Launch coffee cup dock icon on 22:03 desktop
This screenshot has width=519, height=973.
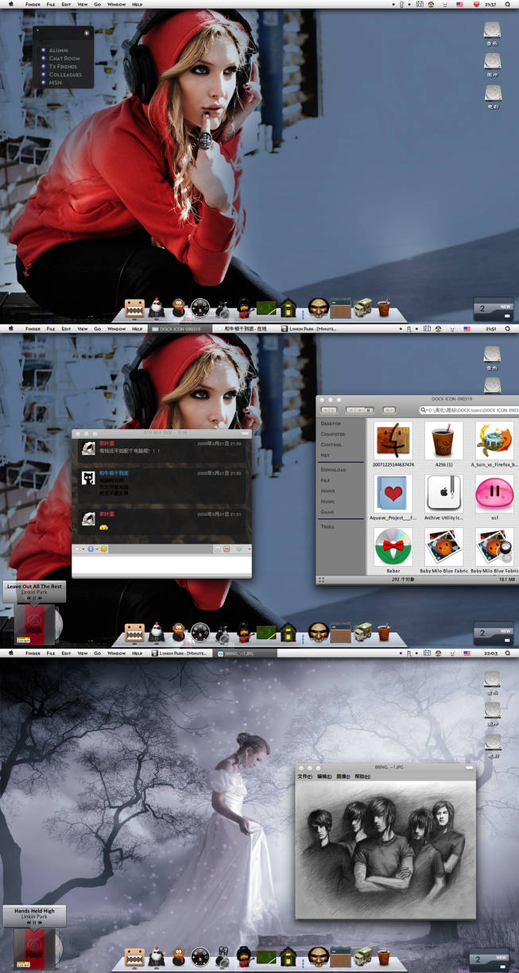click(384, 956)
